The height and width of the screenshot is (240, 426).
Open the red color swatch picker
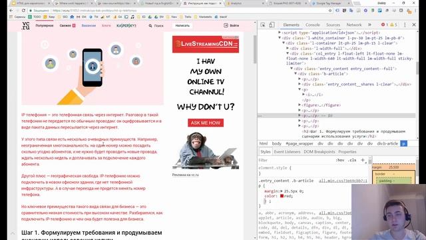(282, 196)
